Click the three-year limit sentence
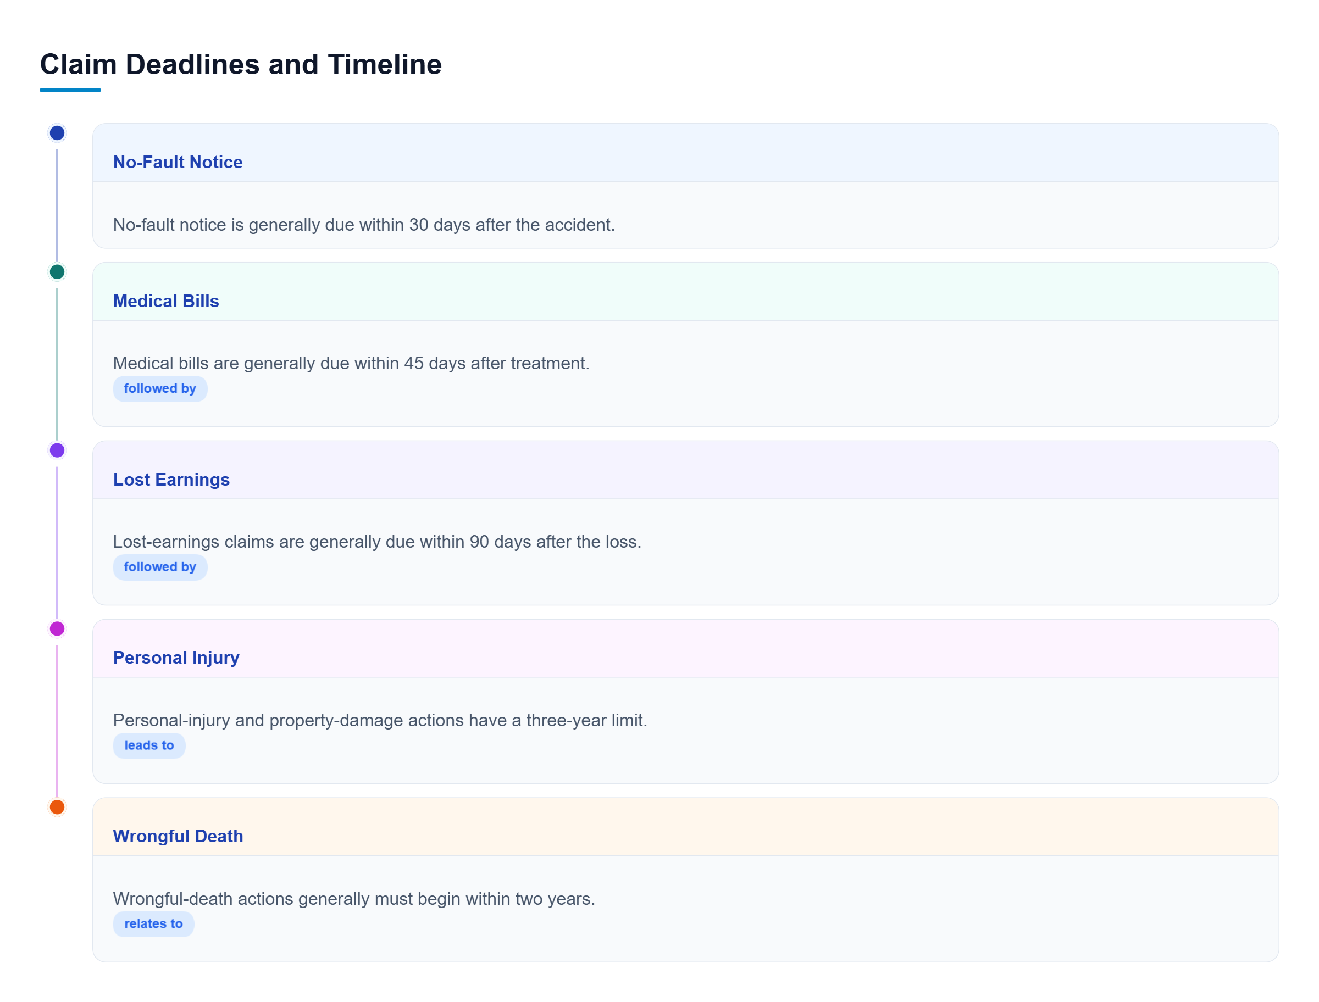The image size is (1319, 1002). pyautogui.click(x=380, y=720)
